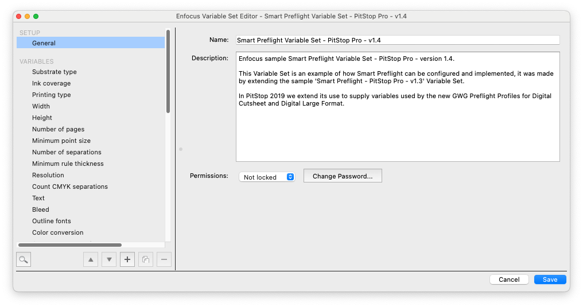Select the Resolution variable
The height and width of the screenshot is (307, 583).
(x=48, y=175)
